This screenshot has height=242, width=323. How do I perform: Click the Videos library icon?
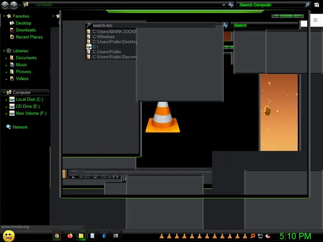tap(12, 78)
